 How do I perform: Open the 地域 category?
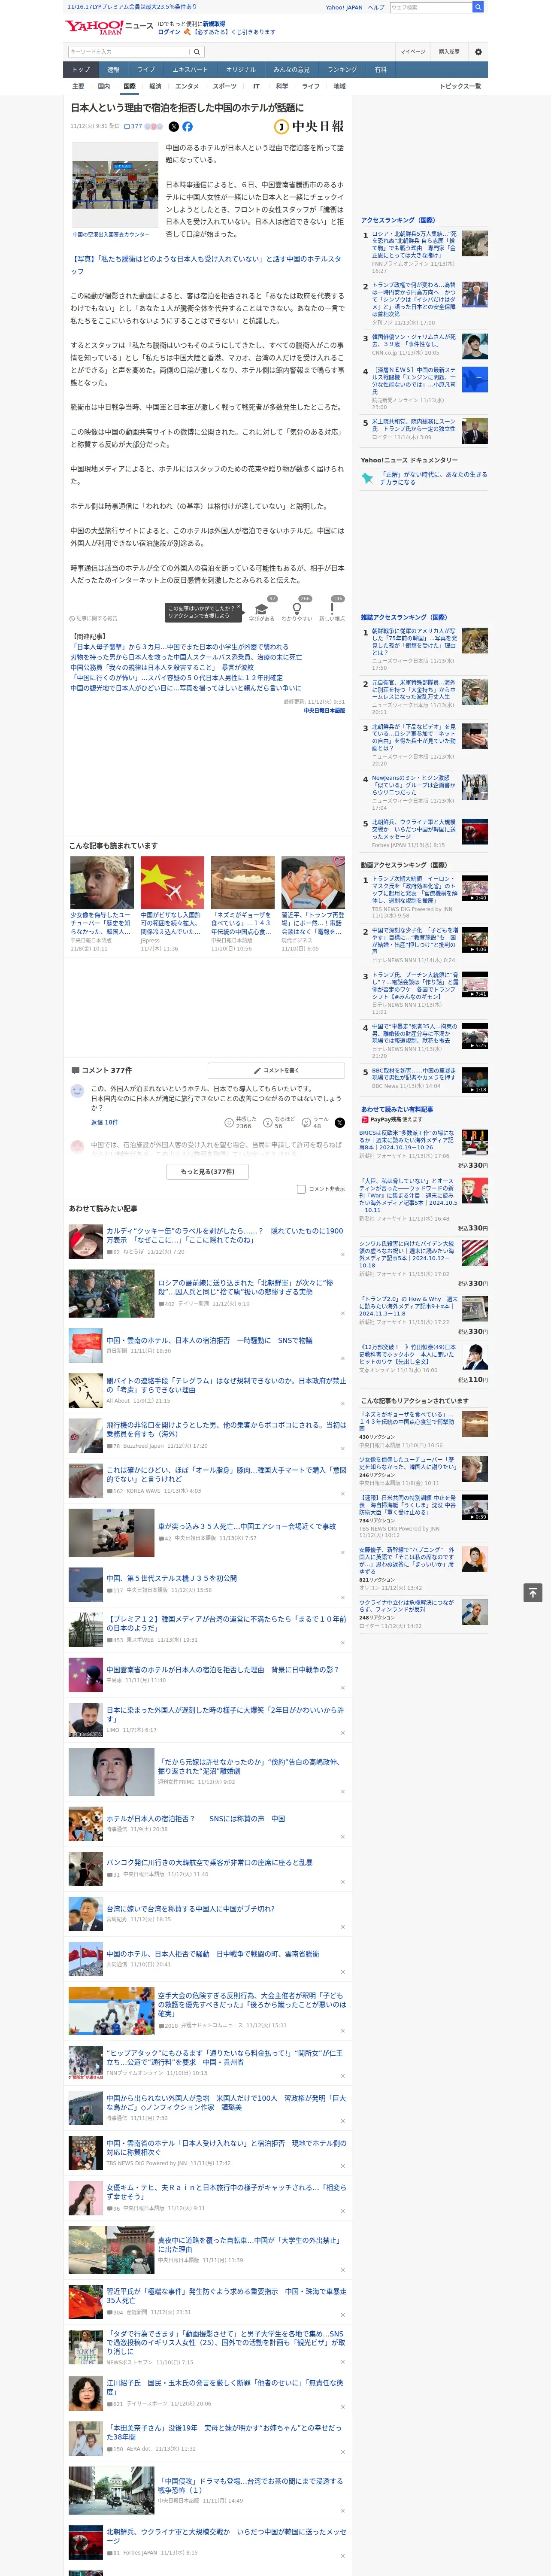tap(339, 86)
